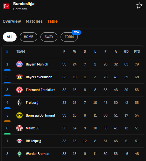
Task: Select the Table tab
Action: (x=53, y=21)
